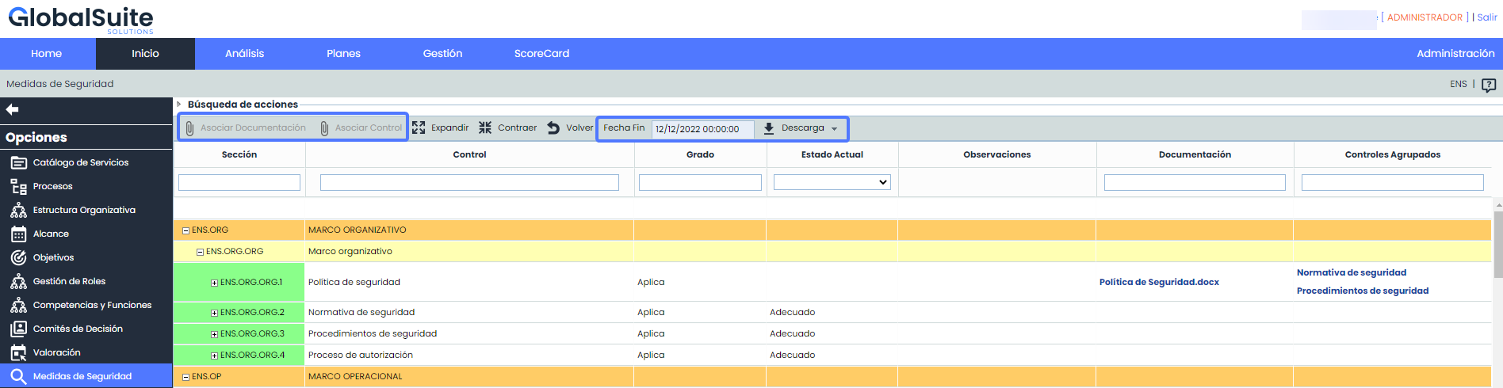Viewport: 1503px width, 388px height.
Task: Click the Volver arrow icon
Action: [x=553, y=127]
